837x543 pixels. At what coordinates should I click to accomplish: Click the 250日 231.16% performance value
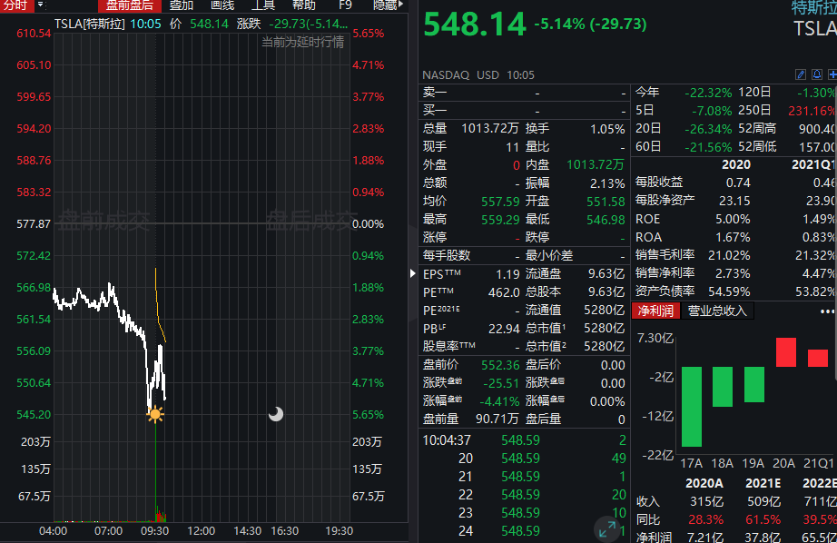point(812,111)
